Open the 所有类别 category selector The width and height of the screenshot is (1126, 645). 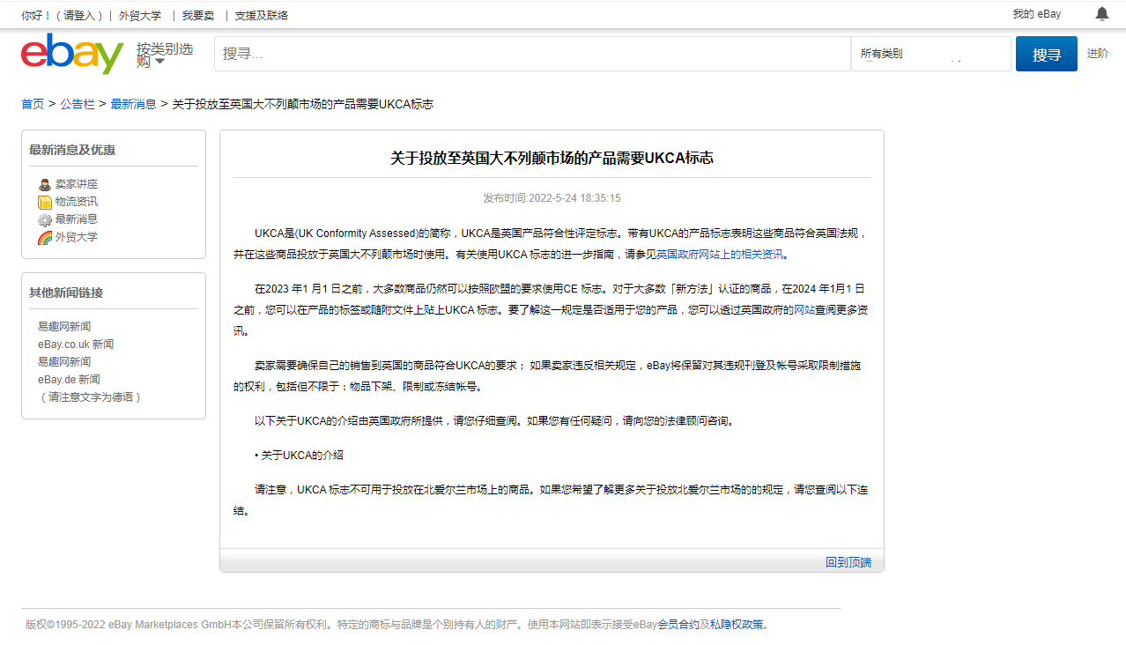(930, 53)
